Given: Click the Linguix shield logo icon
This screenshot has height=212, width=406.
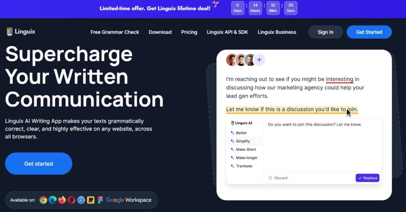Looking at the screenshot, I should click(10, 32).
